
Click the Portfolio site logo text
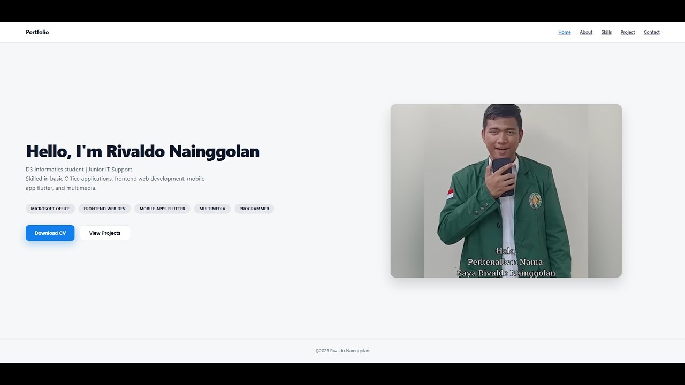tap(37, 32)
